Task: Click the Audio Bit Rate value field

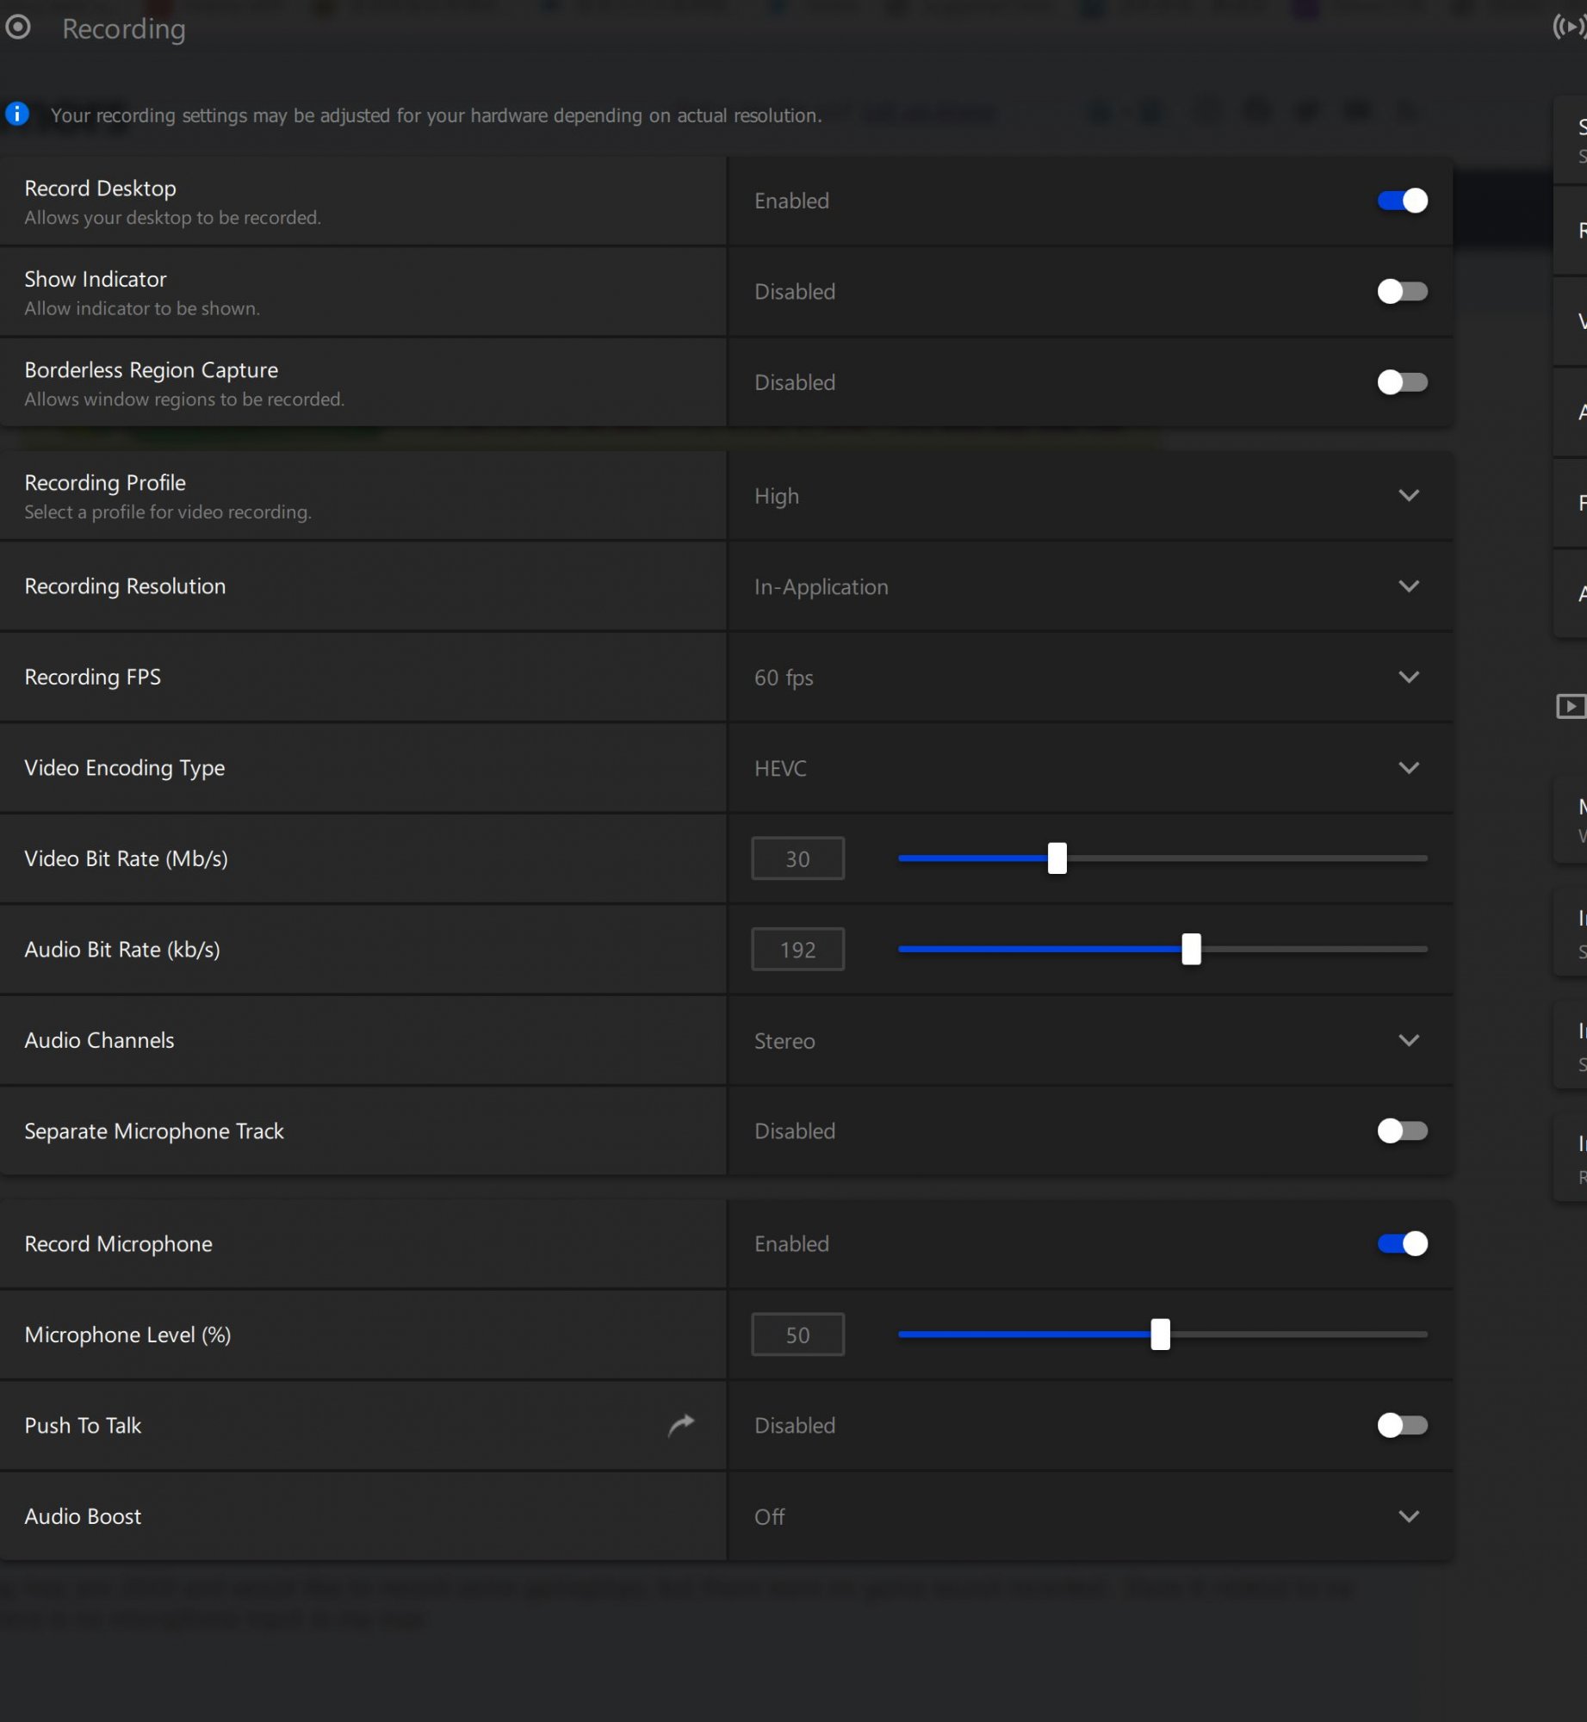Action: point(797,950)
